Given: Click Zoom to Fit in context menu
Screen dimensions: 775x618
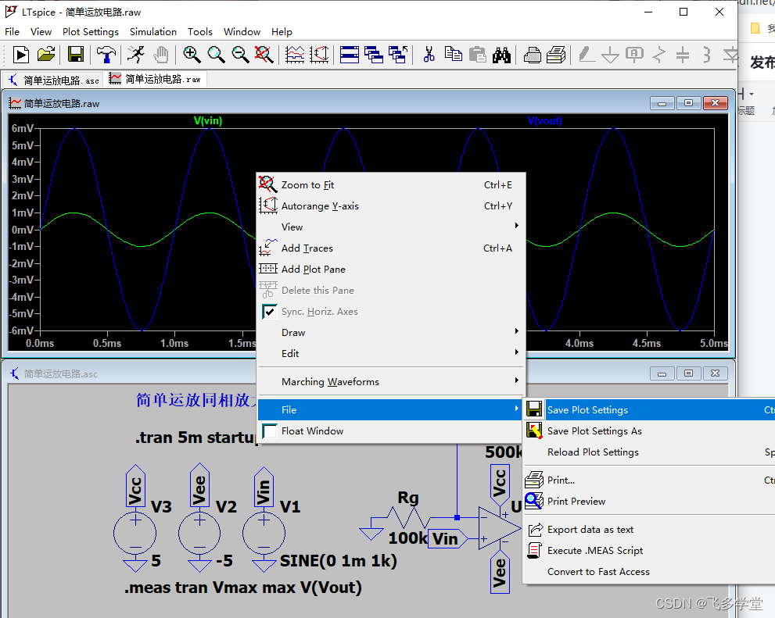Looking at the screenshot, I should coord(307,184).
